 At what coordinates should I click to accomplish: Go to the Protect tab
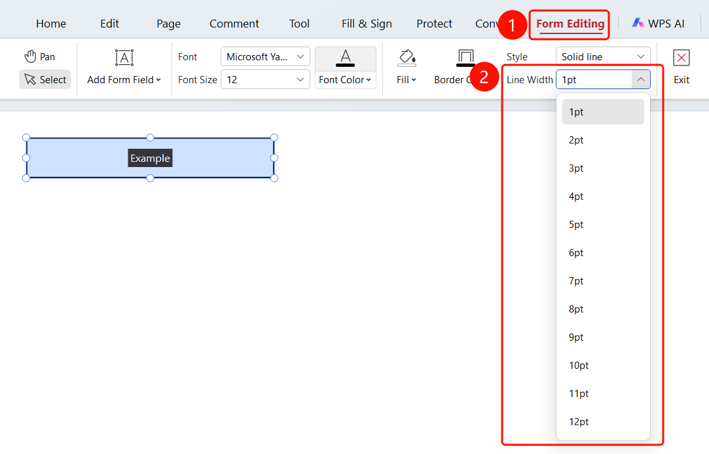point(434,24)
